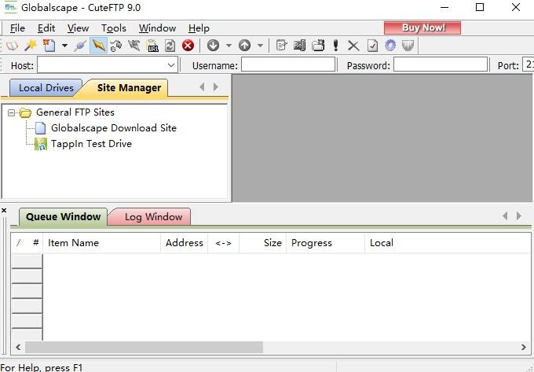This screenshot has height=372, width=534.
Task: Open the Host dropdown list
Action: coord(171,65)
